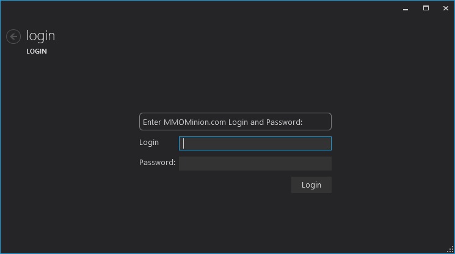Click the "Enter MMOMinion.com Login and Password" box
This screenshot has height=254, width=455.
(235, 122)
